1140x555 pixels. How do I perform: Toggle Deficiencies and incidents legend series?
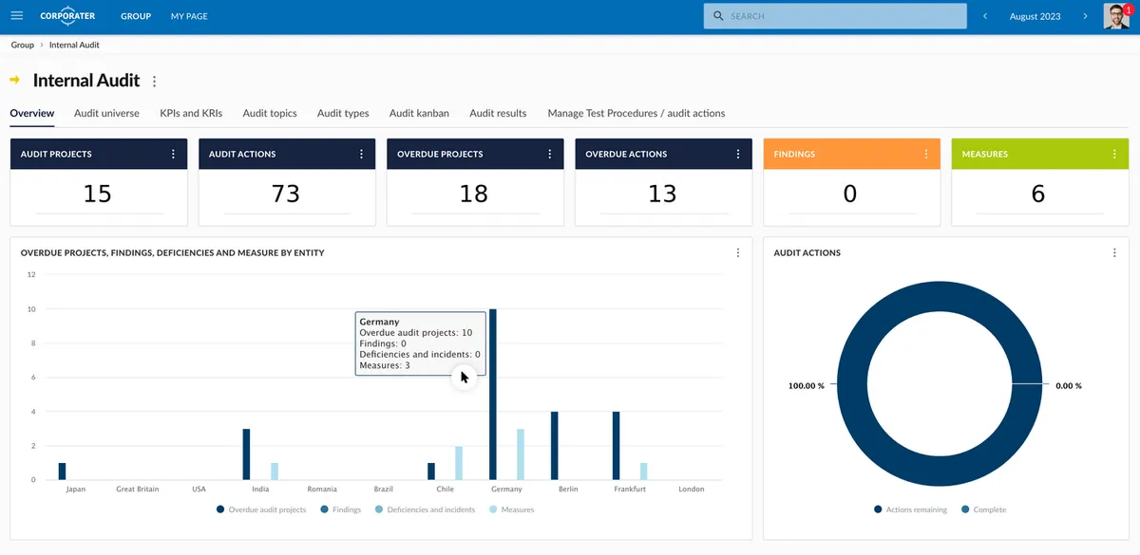pos(425,509)
